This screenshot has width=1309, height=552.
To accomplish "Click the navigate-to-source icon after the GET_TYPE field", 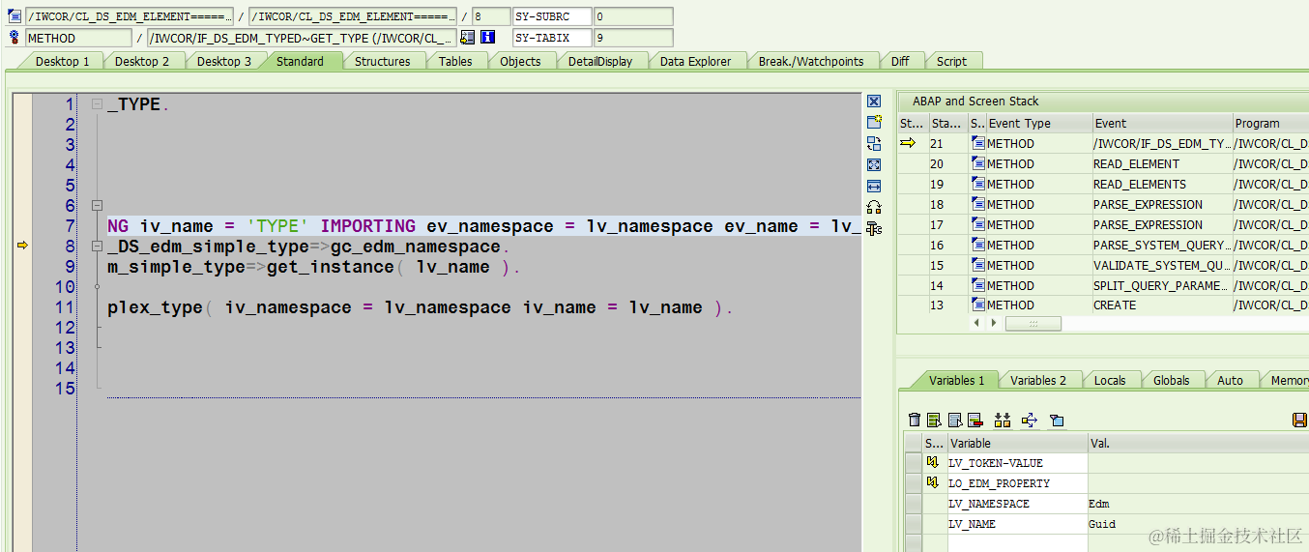I will click(468, 38).
